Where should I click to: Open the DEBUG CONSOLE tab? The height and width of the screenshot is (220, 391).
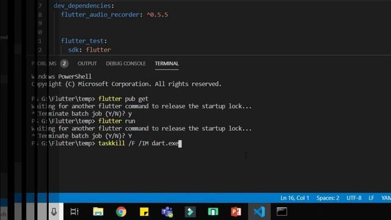pos(126,64)
